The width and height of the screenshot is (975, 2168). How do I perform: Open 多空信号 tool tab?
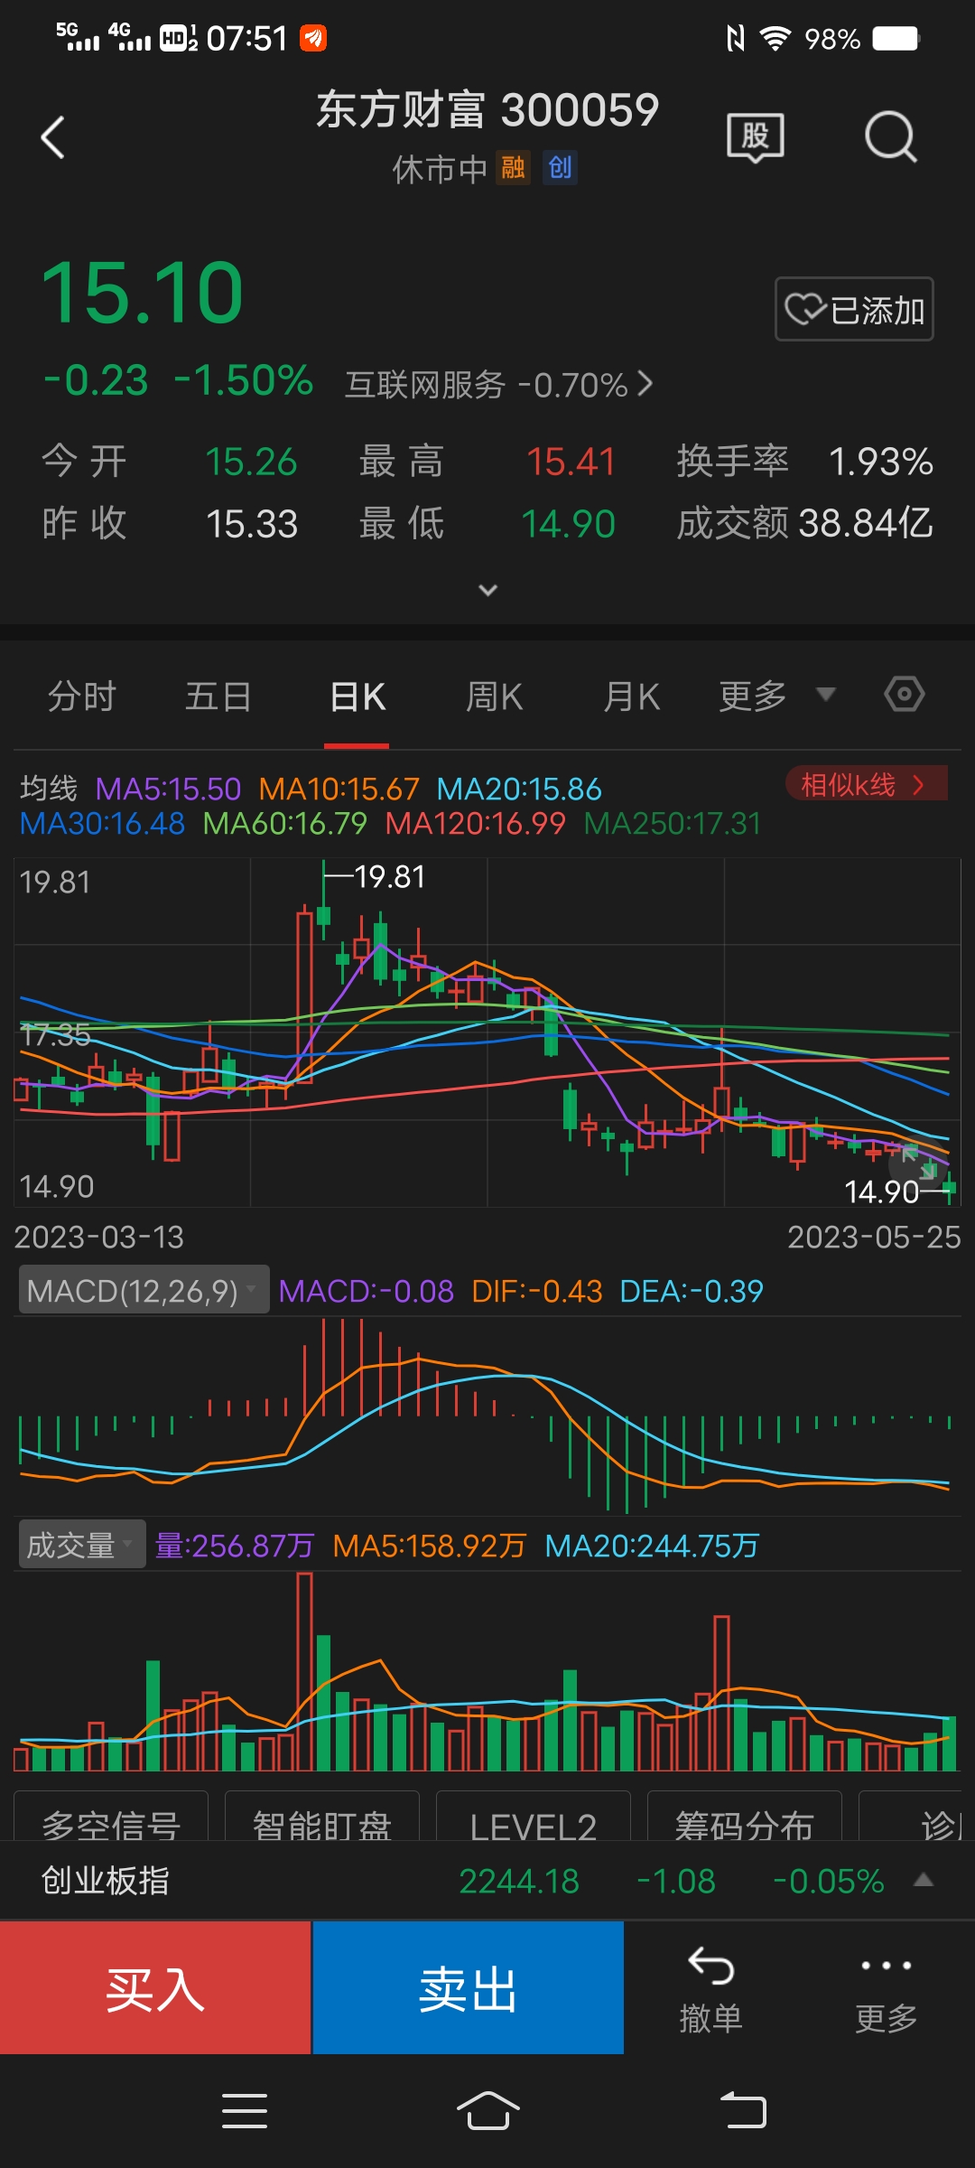click(x=111, y=1818)
